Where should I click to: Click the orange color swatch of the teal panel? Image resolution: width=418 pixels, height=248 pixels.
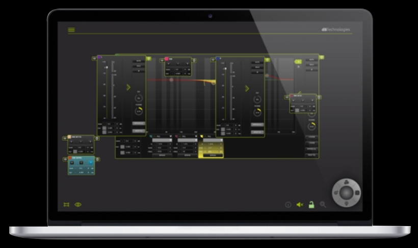70,158
